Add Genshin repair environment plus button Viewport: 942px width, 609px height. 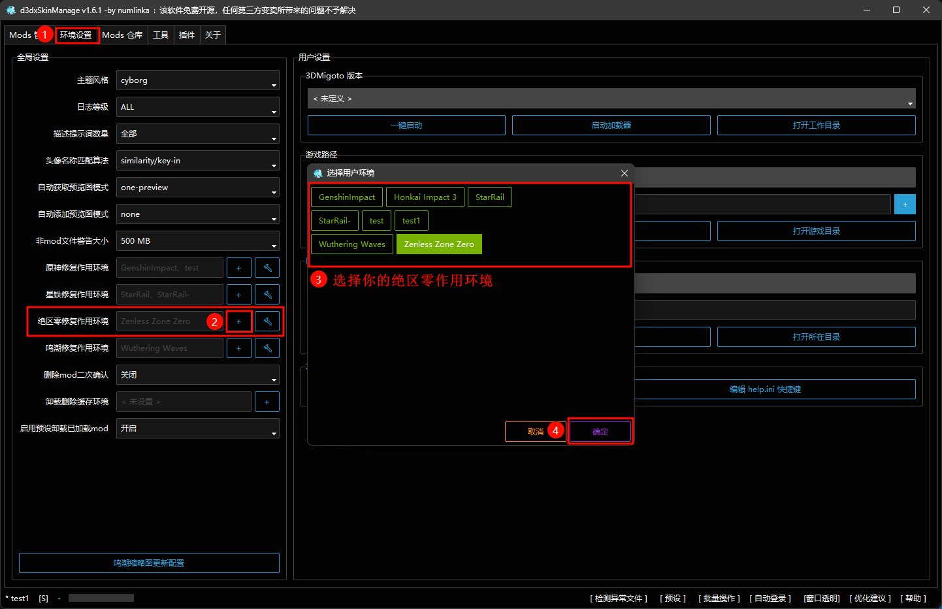pos(238,268)
